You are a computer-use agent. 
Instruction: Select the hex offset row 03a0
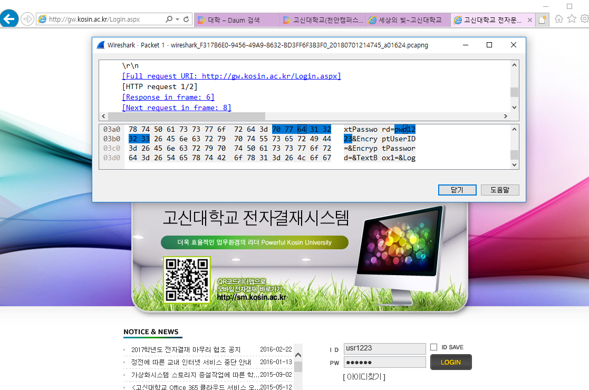[x=112, y=130]
